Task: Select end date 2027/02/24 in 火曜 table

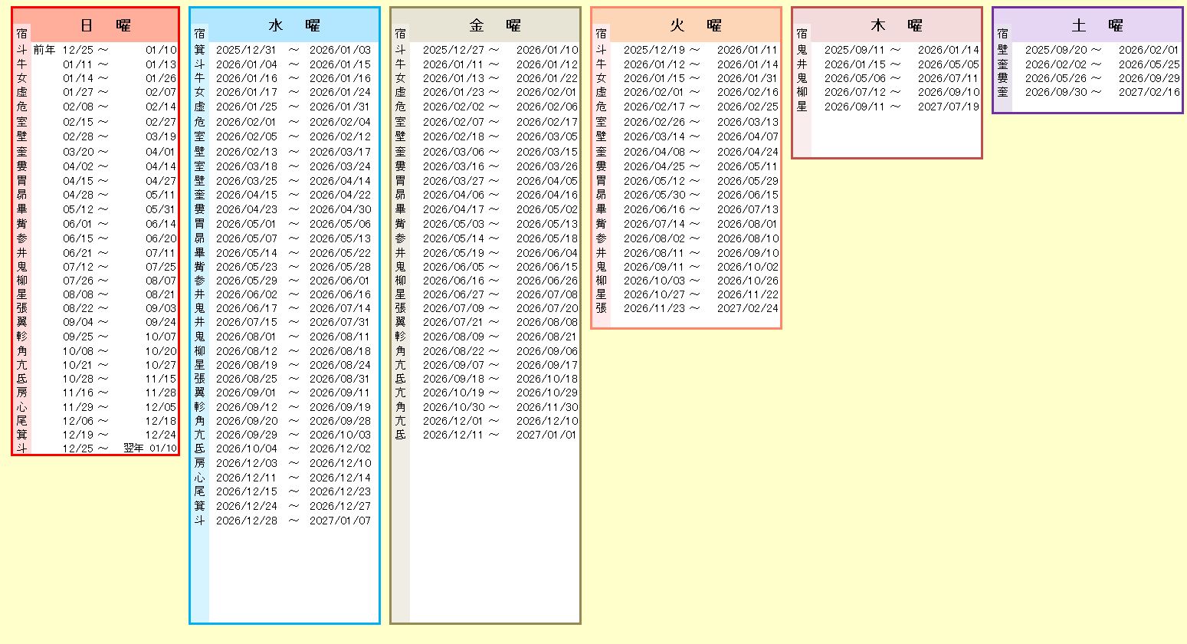Action: pyautogui.click(x=747, y=308)
